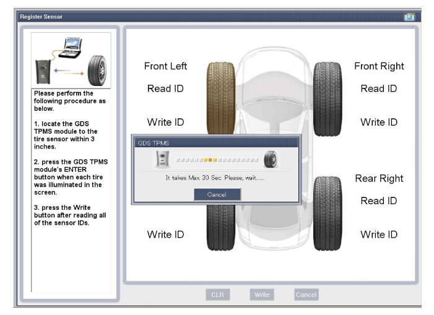Click the tire icon in progress dialog
This screenshot has width=434, height=315.
pyautogui.click(x=270, y=160)
